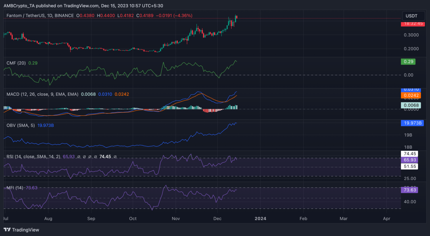Click the purple 65.93 RSI value tag
430x236 pixels.
[410, 160]
